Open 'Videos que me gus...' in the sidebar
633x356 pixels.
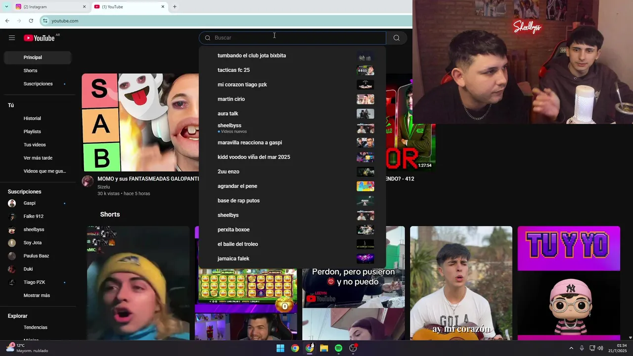point(38,171)
